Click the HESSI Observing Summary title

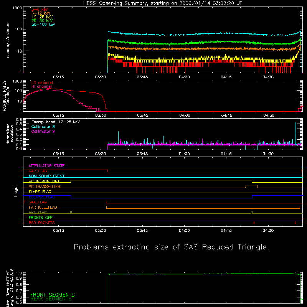[x=162, y=3]
